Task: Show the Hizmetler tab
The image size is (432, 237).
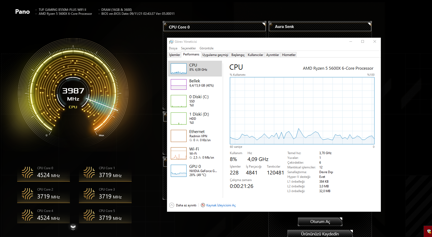Action: coord(289,55)
